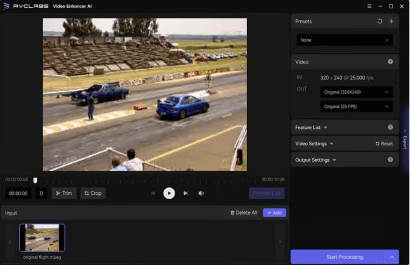Open the output resolution Original (320X240) dropdown
The height and width of the screenshot is (265, 410).
pyautogui.click(x=356, y=92)
